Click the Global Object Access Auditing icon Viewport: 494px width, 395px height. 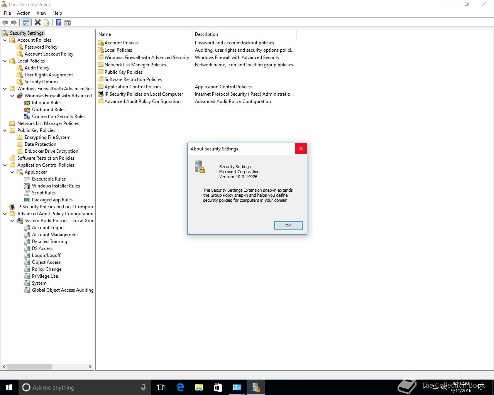pos(27,290)
